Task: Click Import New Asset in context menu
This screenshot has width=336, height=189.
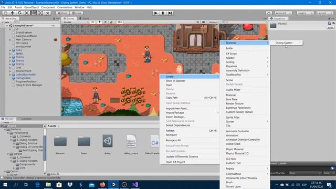Action: (x=177, y=109)
